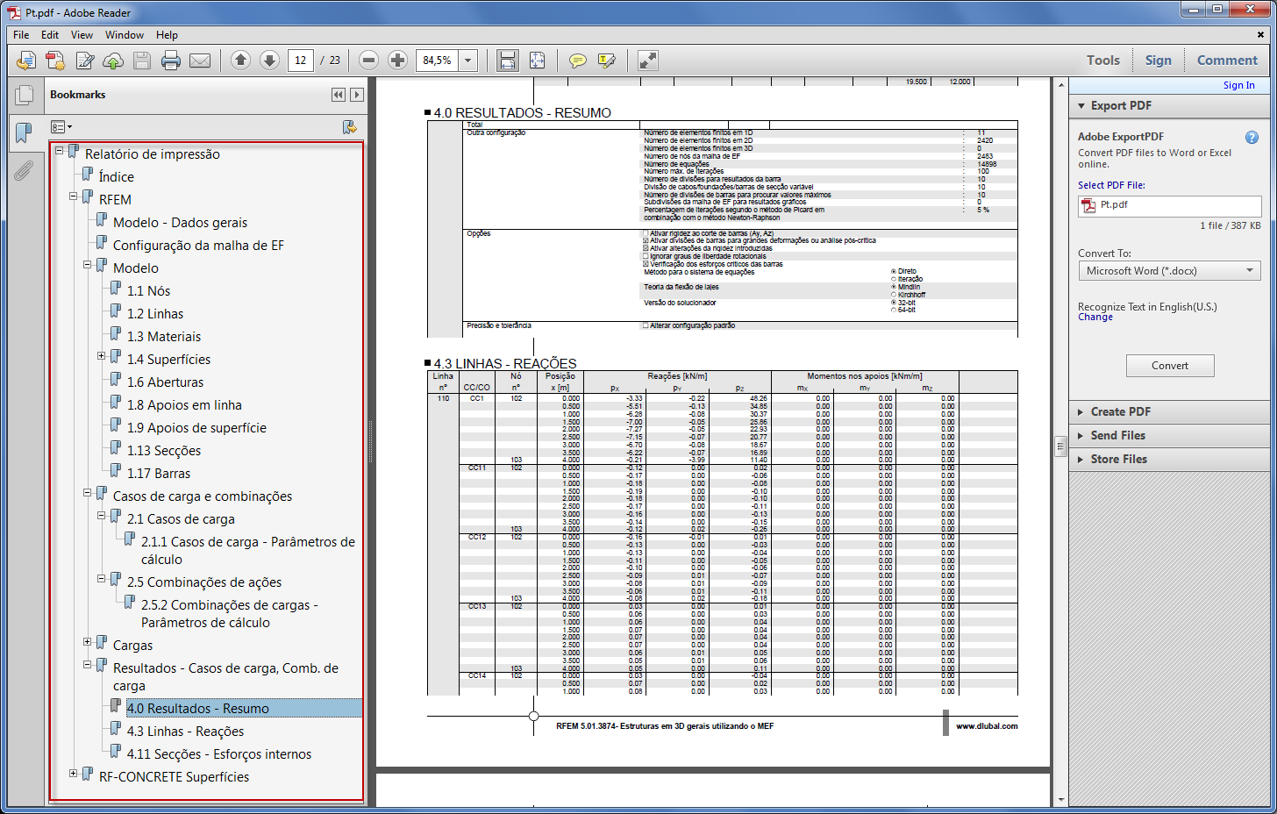Open the Bookmarks panel icon
1277x814 pixels.
point(24,133)
